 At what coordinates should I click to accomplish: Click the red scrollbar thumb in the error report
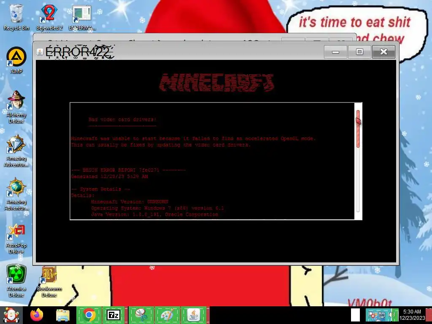pos(358,129)
